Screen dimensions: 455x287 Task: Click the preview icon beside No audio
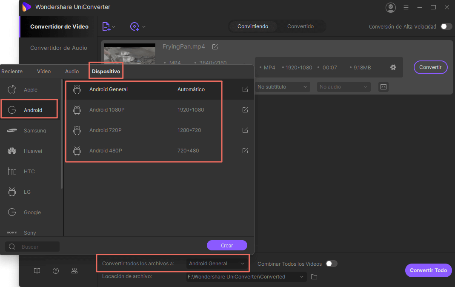tap(383, 87)
